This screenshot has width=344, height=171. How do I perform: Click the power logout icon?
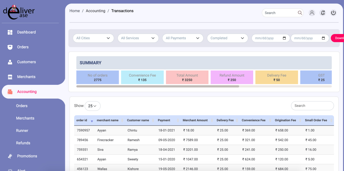pyautogui.click(x=333, y=13)
